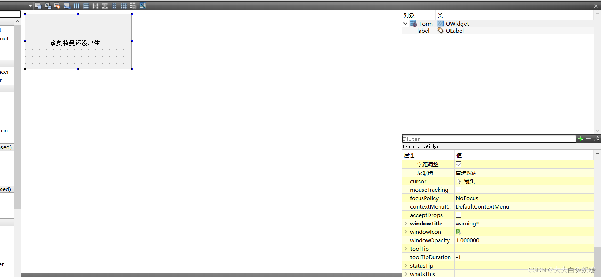Apply the Lay Out Vertically tool
This screenshot has width=601, height=277.
click(86, 6)
